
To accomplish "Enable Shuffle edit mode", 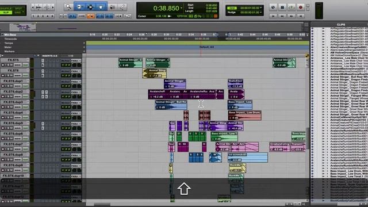I will coord(6,9).
